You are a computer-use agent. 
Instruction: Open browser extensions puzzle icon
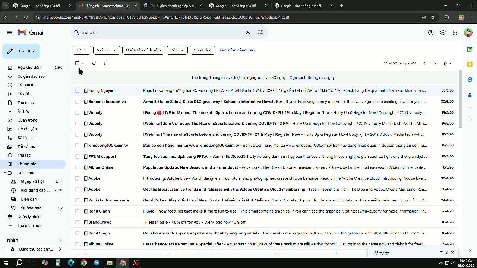point(447,17)
